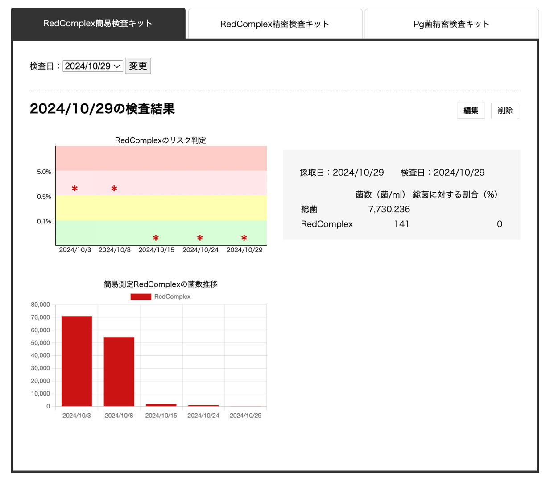546x478 pixels.
Task: Select the asterisk marker above 2024/10/3
Action: click(74, 189)
